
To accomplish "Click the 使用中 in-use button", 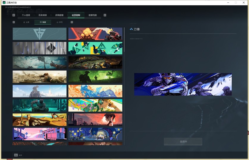I will [183, 142].
